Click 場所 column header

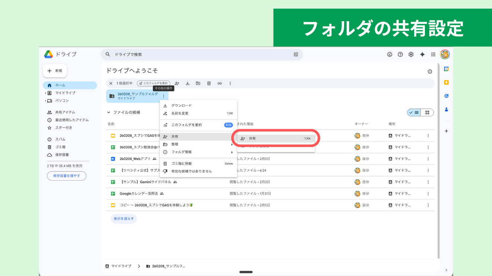[392, 124]
